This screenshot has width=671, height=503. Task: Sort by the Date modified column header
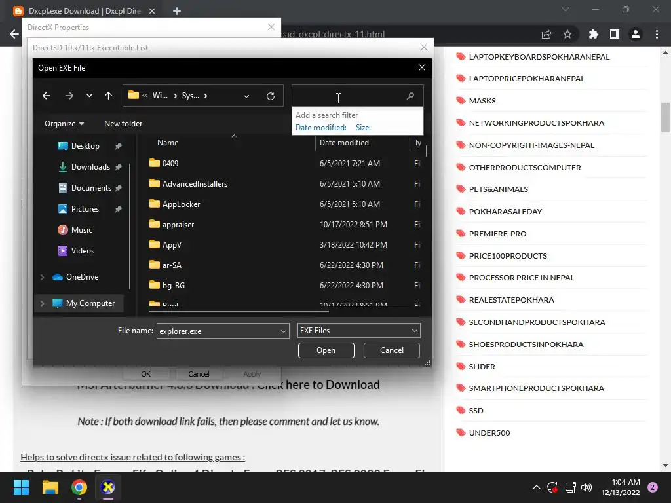click(x=344, y=143)
